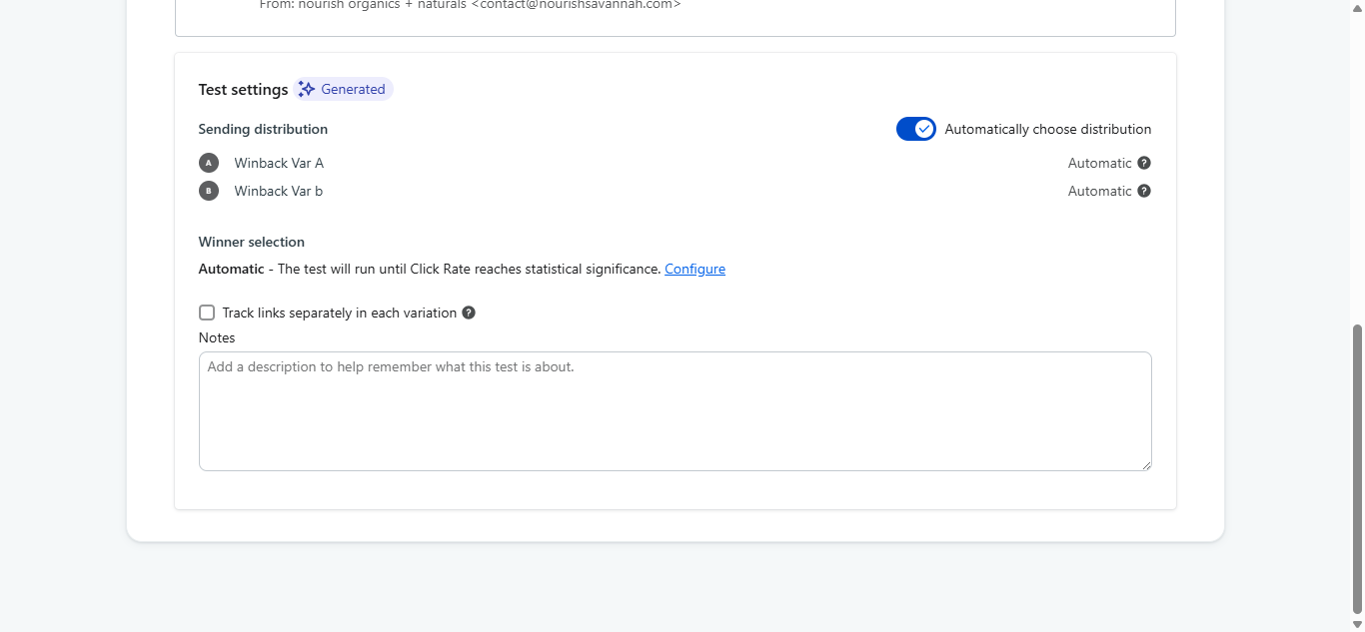Enable Track links separately checkbox
Image resolution: width=1365 pixels, height=632 pixels.
pyautogui.click(x=207, y=313)
